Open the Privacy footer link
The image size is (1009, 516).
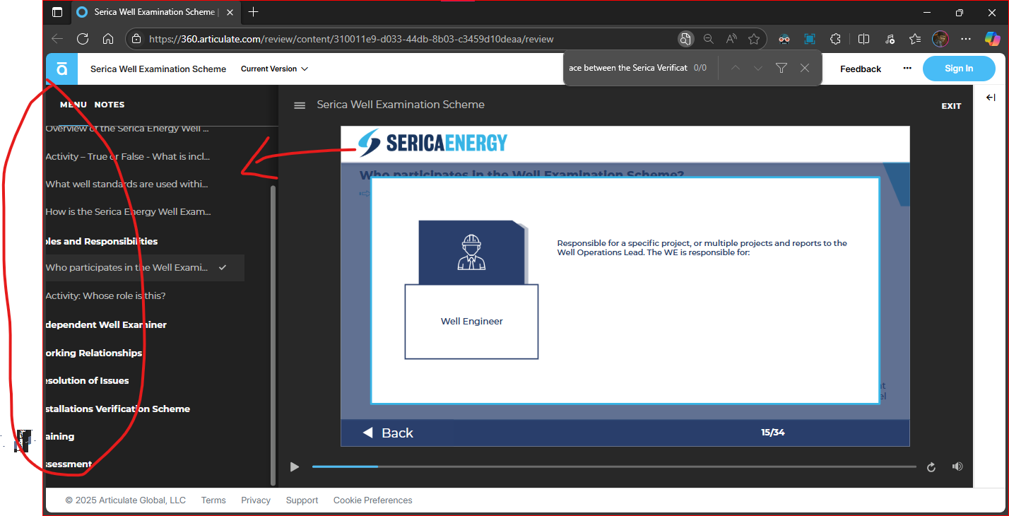pos(256,500)
